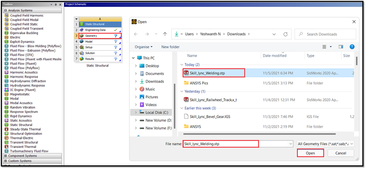
Task: Collapse the Today (2) group
Action: [x=182, y=64]
